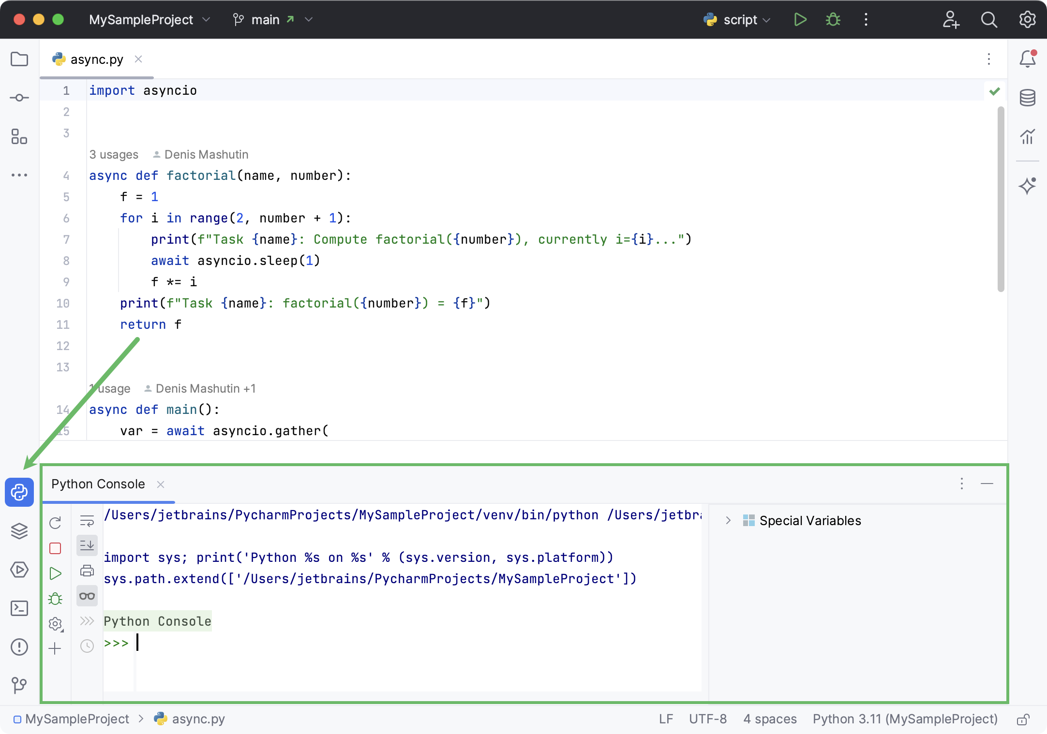Click the Stop button in console toolbar
The width and height of the screenshot is (1047, 734).
coord(55,547)
